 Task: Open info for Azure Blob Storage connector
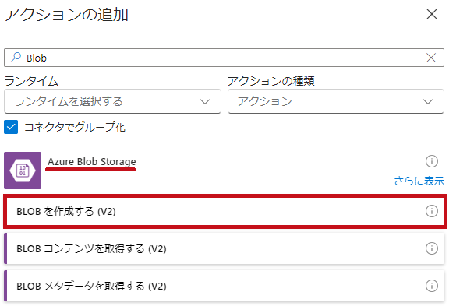coord(432,161)
